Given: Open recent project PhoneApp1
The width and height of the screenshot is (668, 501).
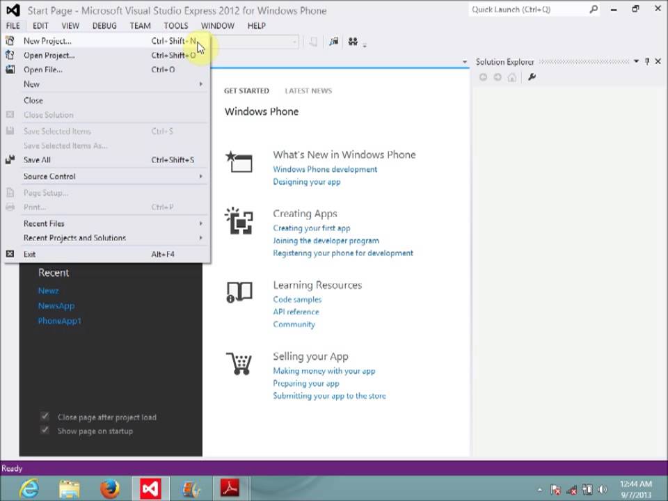Looking at the screenshot, I should (60, 321).
